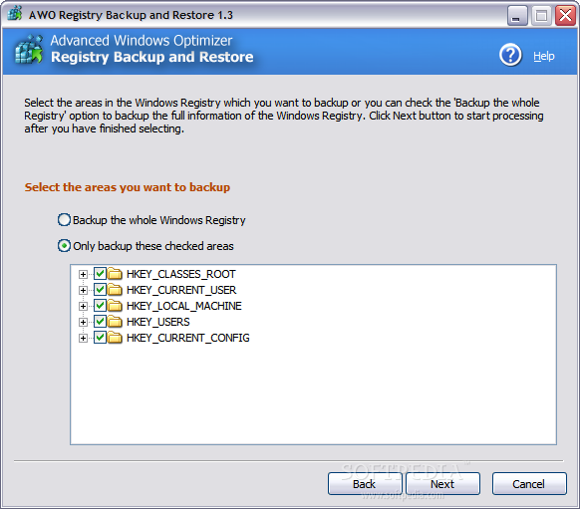
Task: Uncheck the HKEY_CURRENT_CONFIG checkbox
Action: 100,337
